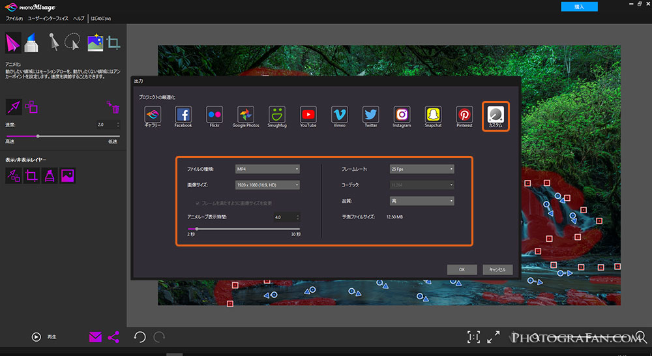Image resolution: width=652 pixels, height=356 pixels.
Task: Activate the multiple-selection squares sub-tool
Action: [31, 107]
